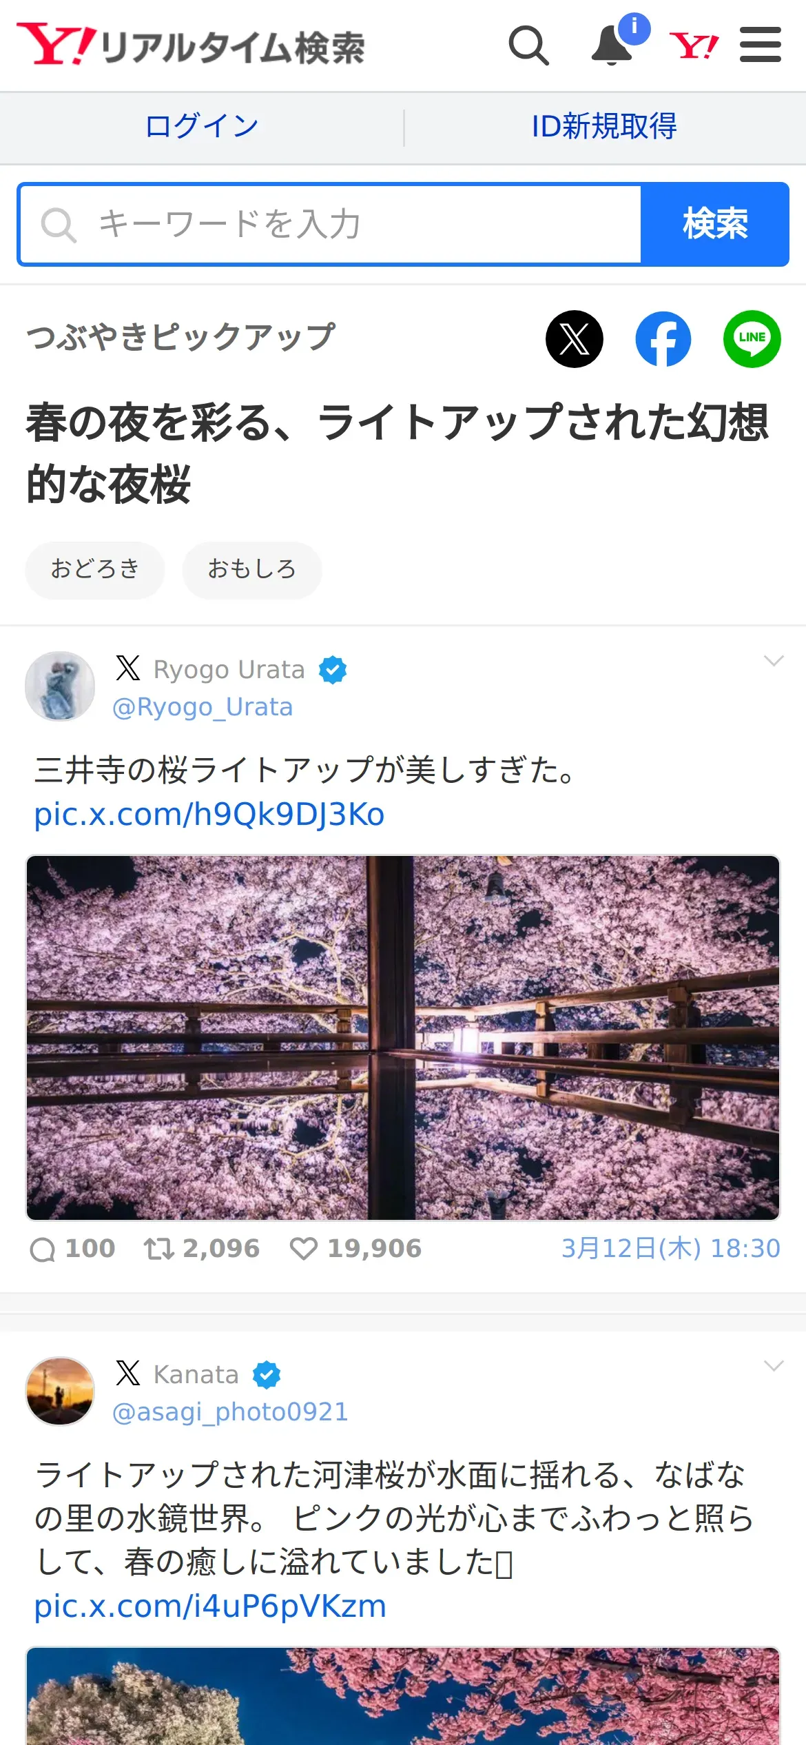Open the search magnifier icon in the header
Viewport: 806px width, 1745px height.
tap(528, 45)
